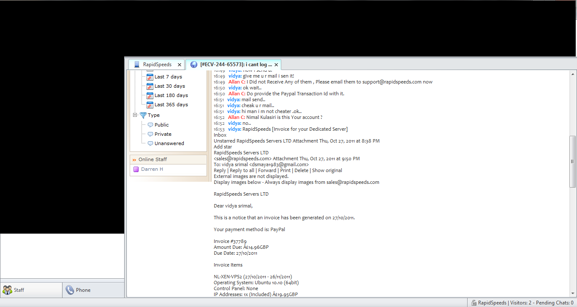This screenshot has height=307, width=577.
Task: Close the RapidSpeeds tab
Action: [180, 65]
